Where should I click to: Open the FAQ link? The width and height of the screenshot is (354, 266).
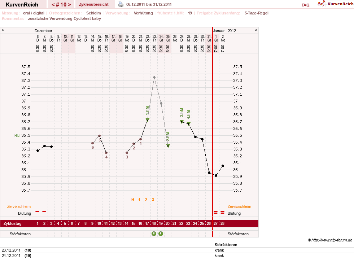click(305, 5)
